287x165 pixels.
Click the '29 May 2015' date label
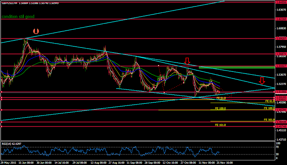coord(8,163)
